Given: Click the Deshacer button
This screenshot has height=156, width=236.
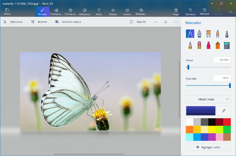Looking at the screenshot, I should click(x=190, y=12).
